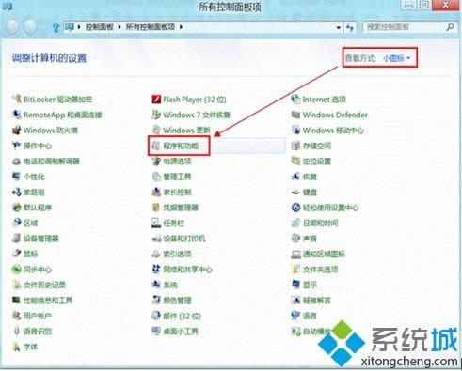462x371 pixels.
Task: Open the 用户帐户 link
Action: tap(38, 316)
